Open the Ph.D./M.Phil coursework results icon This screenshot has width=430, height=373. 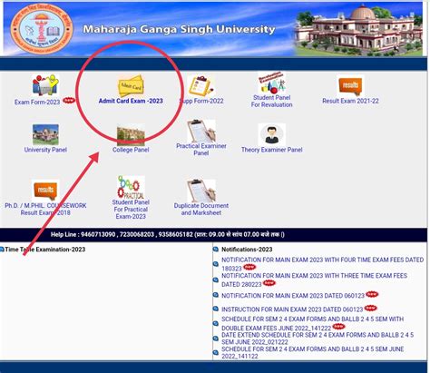click(45, 191)
